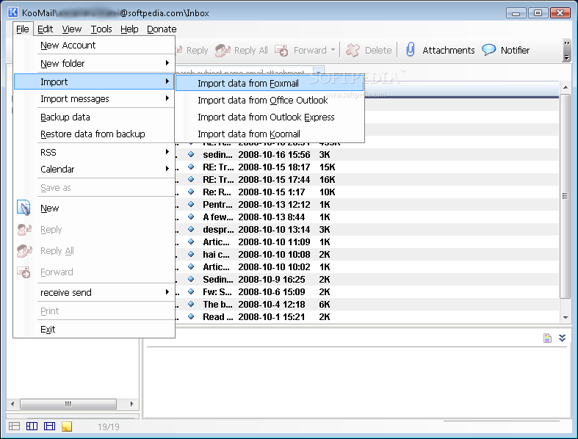Click the Delete toolbar icon

point(353,50)
